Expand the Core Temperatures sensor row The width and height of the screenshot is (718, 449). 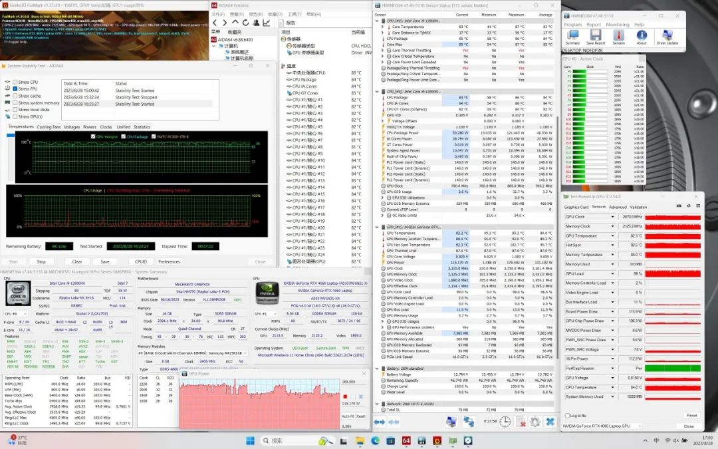[383, 27]
